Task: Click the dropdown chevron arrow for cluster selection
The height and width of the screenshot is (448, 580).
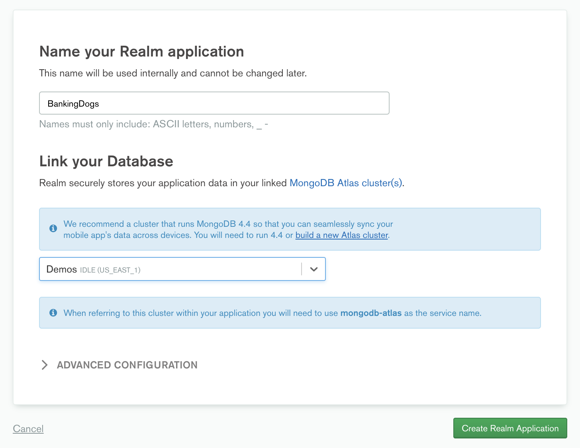Action: click(314, 269)
